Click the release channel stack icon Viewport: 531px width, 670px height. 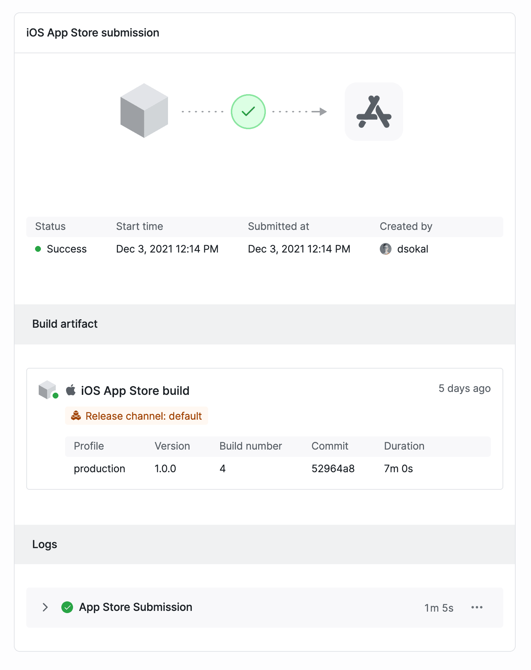click(x=76, y=416)
